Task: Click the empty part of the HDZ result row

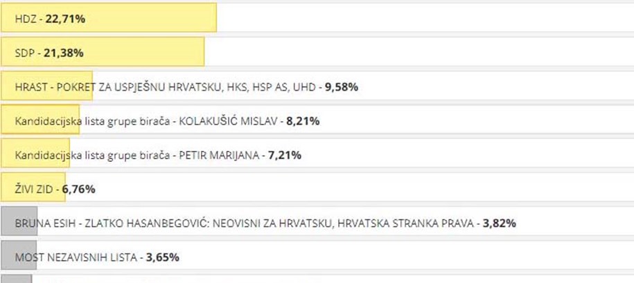Action: [425, 17]
